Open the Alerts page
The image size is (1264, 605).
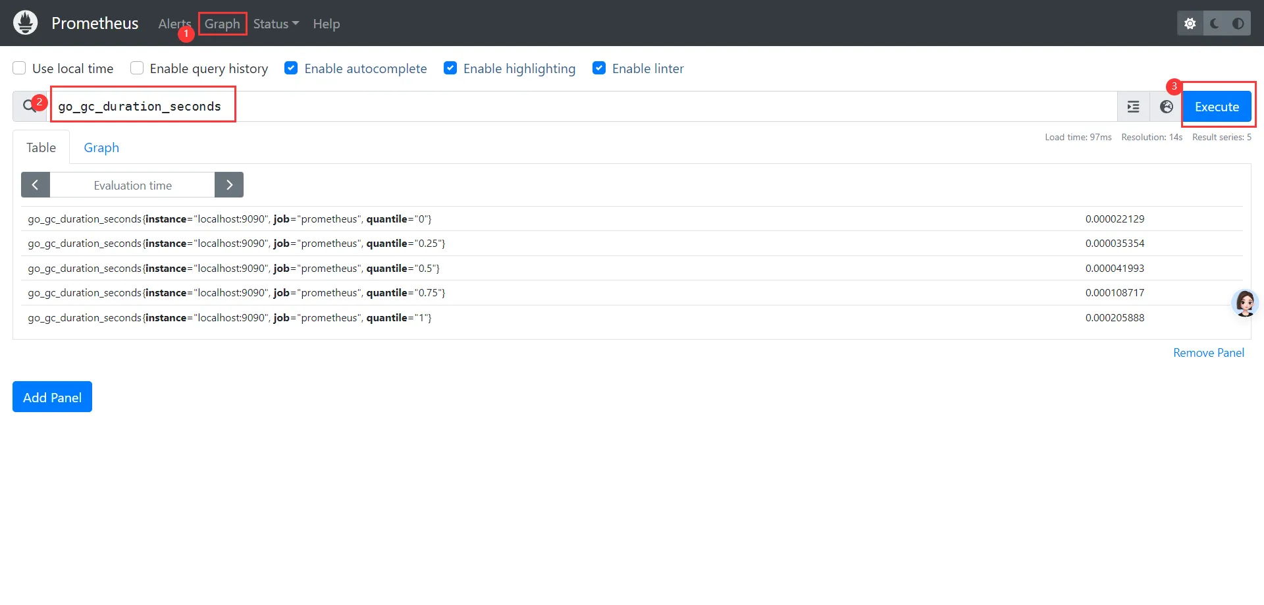coord(174,24)
